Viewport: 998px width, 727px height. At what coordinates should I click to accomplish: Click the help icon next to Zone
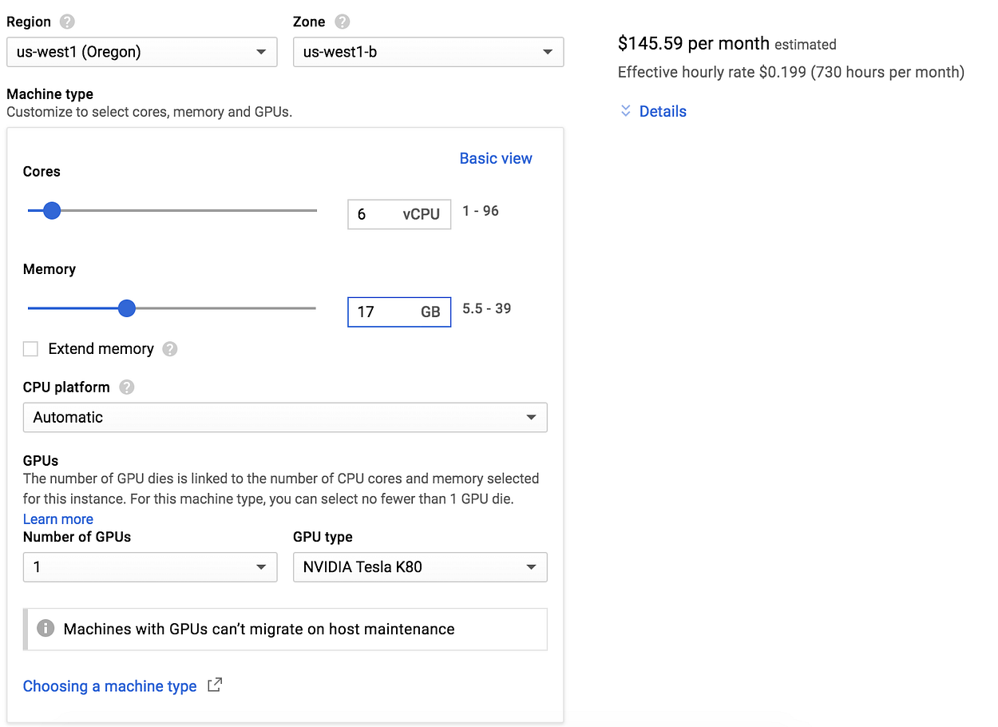pos(342,22)
